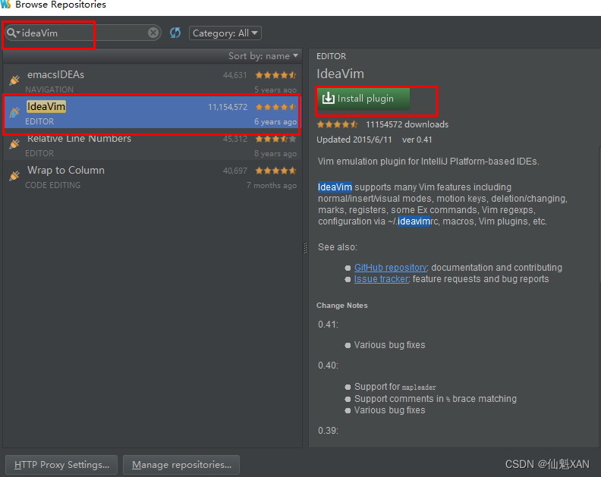The width and height of the screenshot is (601, 477).
Task: Click the star rating above the downloads count
Action: click(337, 124)
